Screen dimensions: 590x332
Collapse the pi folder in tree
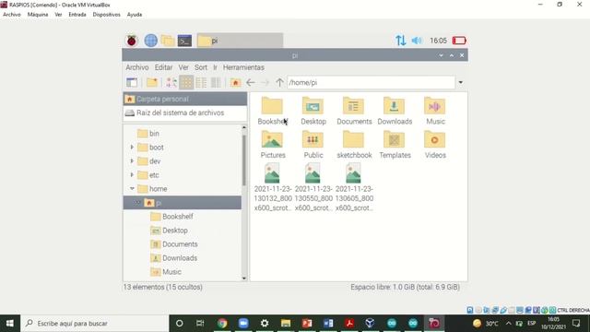pos(137,203)
